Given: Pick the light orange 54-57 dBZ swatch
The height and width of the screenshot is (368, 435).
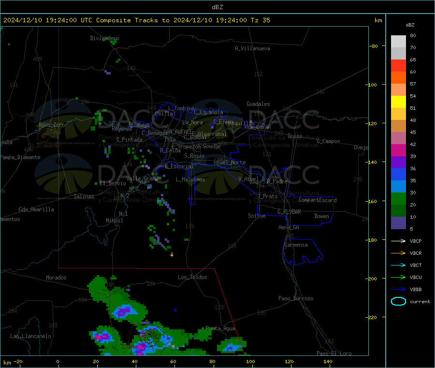Looking at the screenshot, I should pos(398,90).
